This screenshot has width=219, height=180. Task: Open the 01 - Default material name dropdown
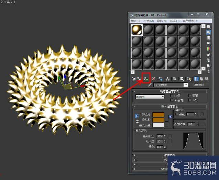click(186, 85)
